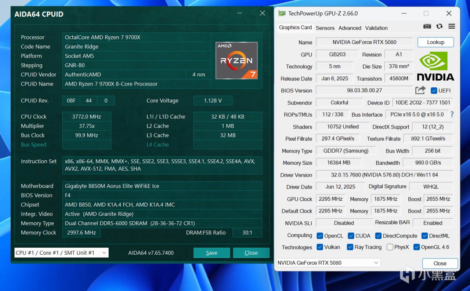
Task: Enable the PhysX checkbox
Action: coord(390,247)
